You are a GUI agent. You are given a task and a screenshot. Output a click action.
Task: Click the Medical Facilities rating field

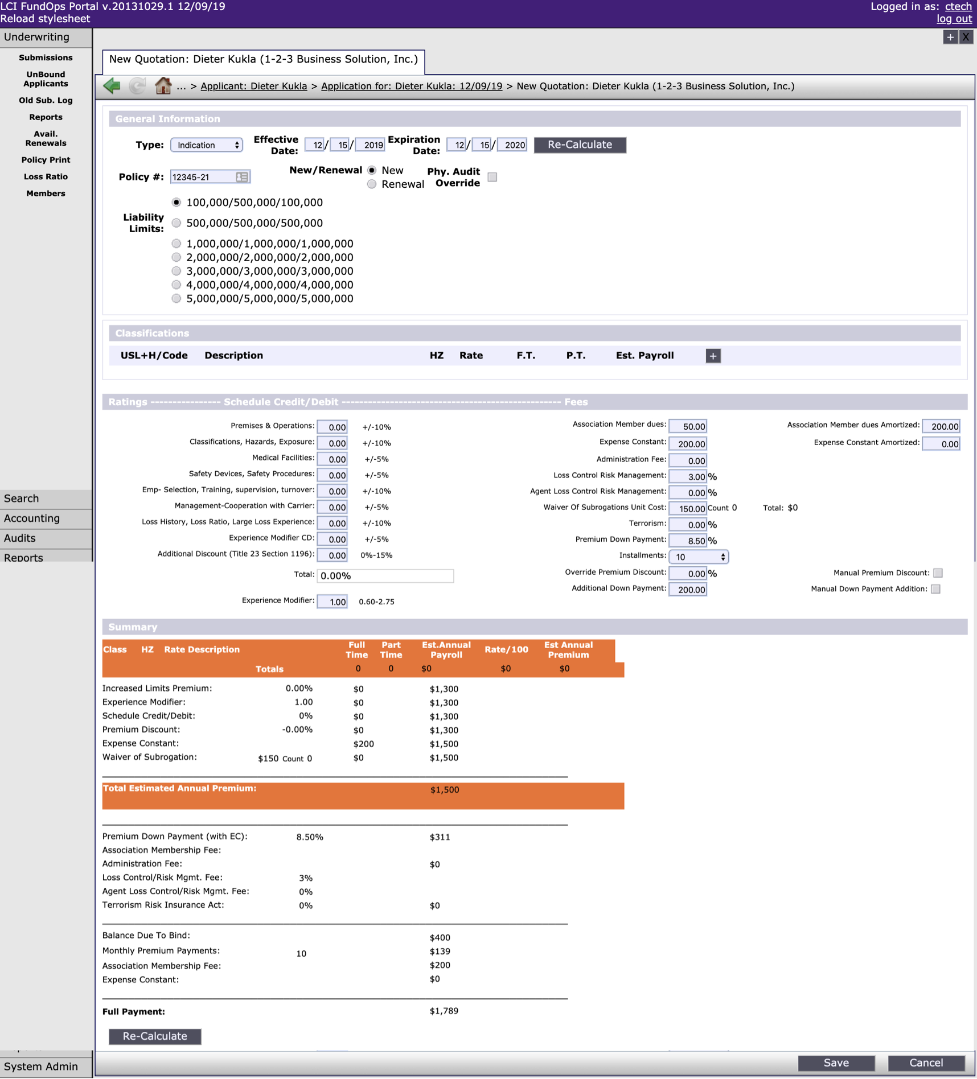click(332, 459)
